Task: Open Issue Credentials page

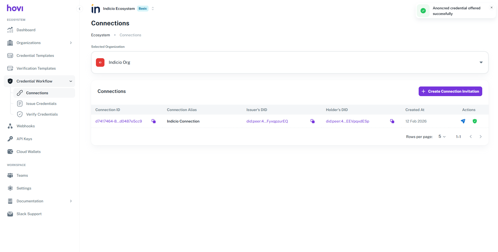Action: pos(41,104)
